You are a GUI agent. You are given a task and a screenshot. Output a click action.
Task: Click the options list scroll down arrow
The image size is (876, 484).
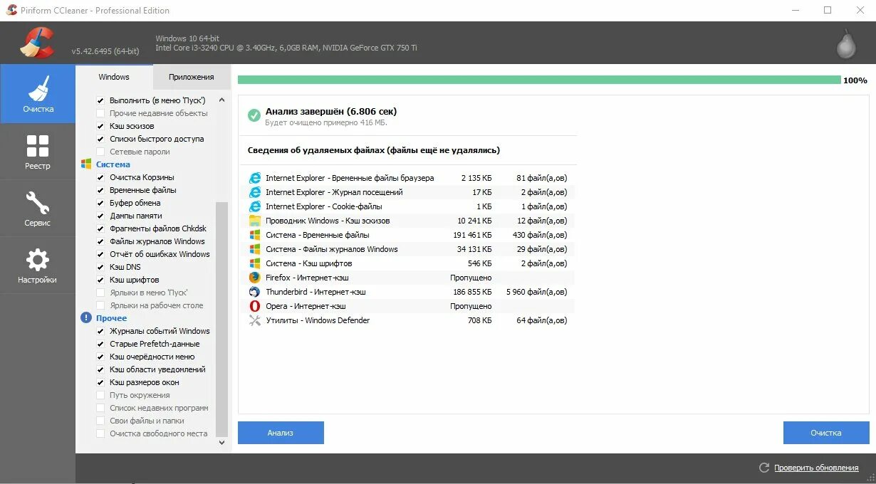point(221,442)
